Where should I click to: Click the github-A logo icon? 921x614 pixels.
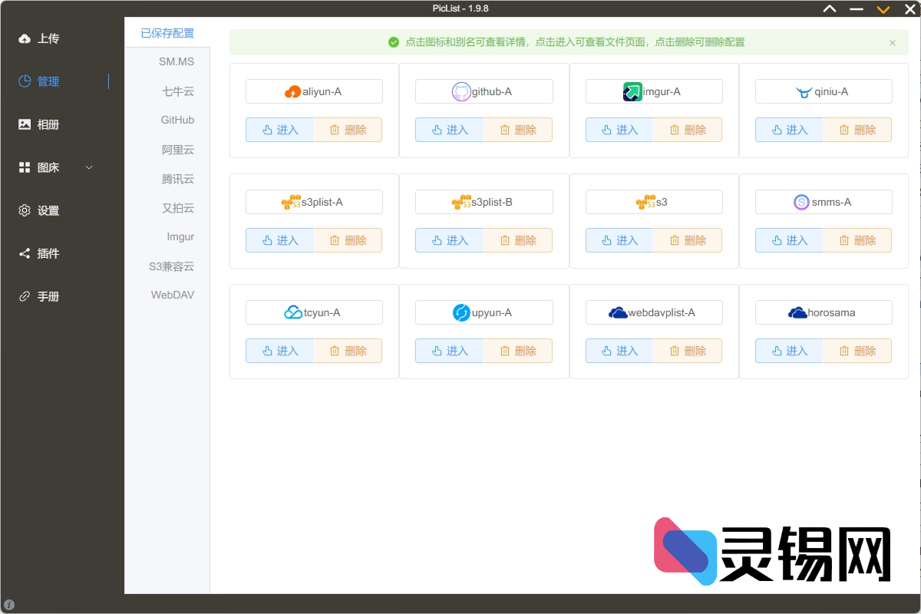pyautogui.click(x=460, y=92)
